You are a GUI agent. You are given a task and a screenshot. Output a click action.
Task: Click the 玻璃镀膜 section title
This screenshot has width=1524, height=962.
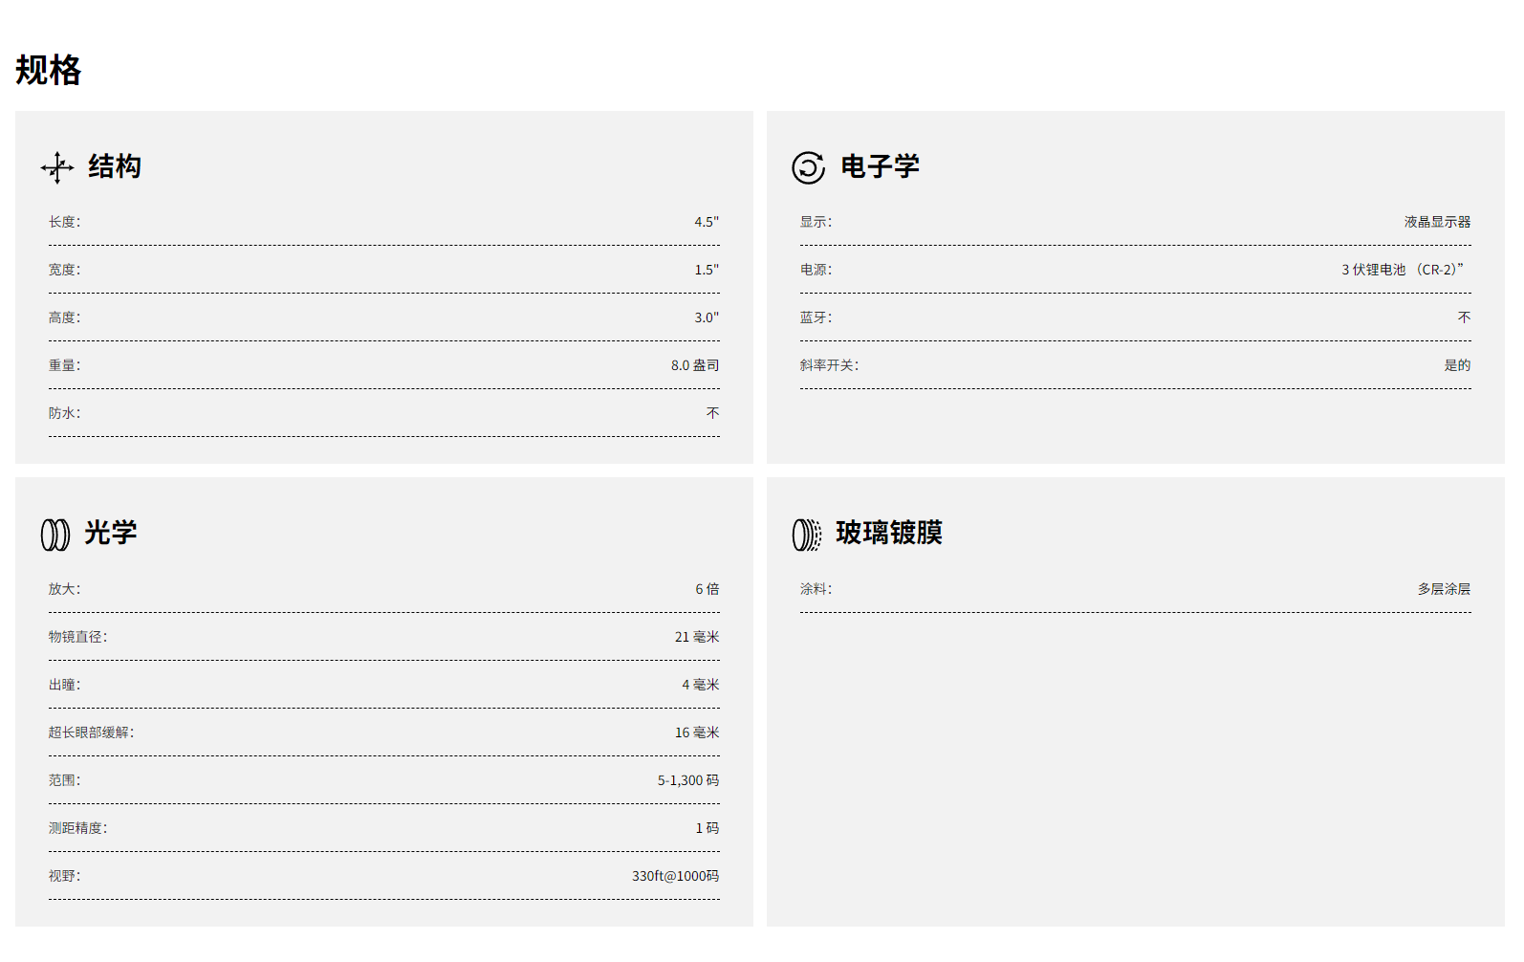click(x=889, y=533)
